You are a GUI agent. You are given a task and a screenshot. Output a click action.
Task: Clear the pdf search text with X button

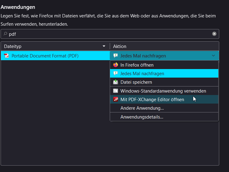click(x=214, y=34)
